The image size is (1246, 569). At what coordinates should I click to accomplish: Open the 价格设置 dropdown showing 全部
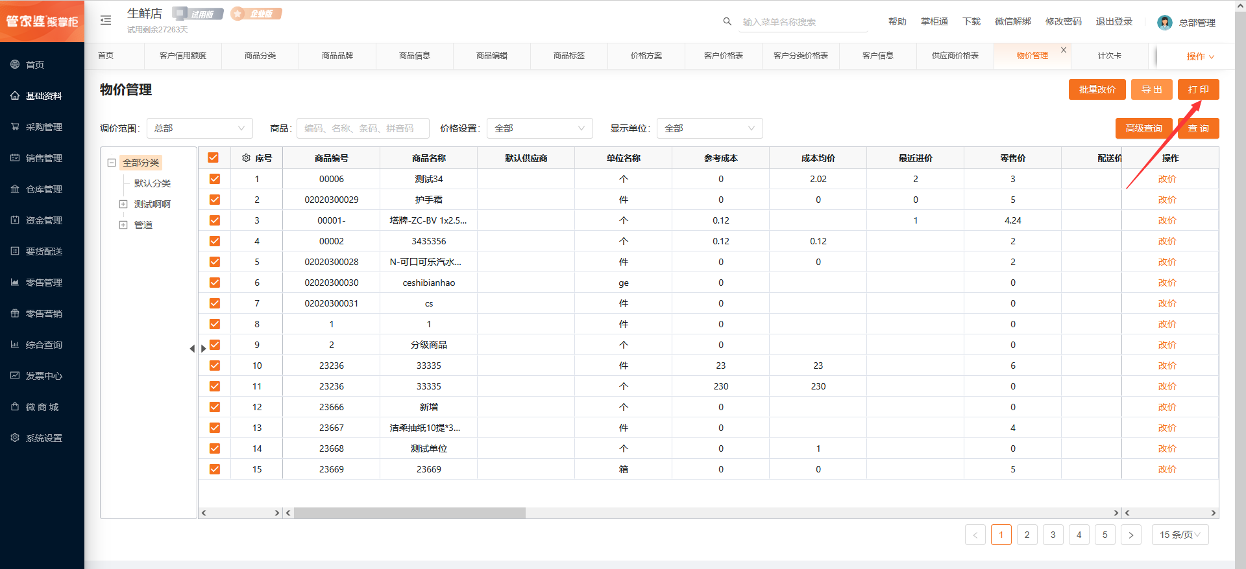[x=540, y=128]
